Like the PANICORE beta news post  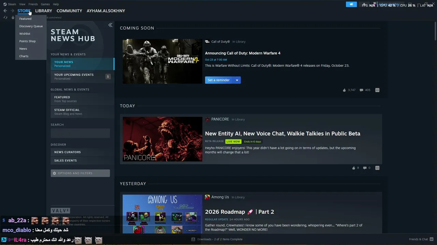point(354,168)
